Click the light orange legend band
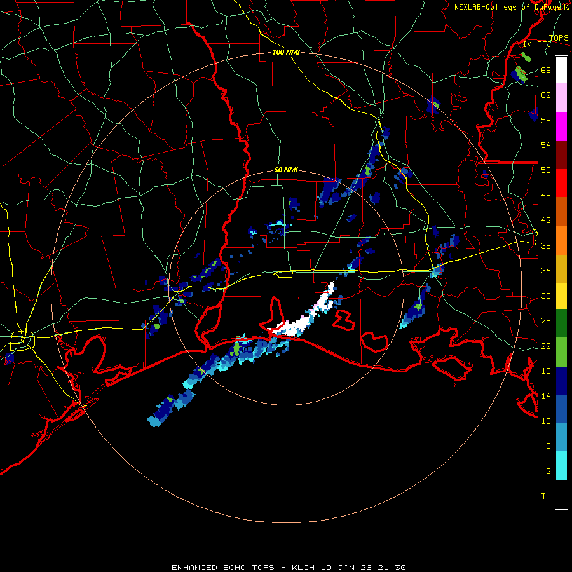Image resolution: width=572 pixels, height=572 pixels. click(561, 240)
